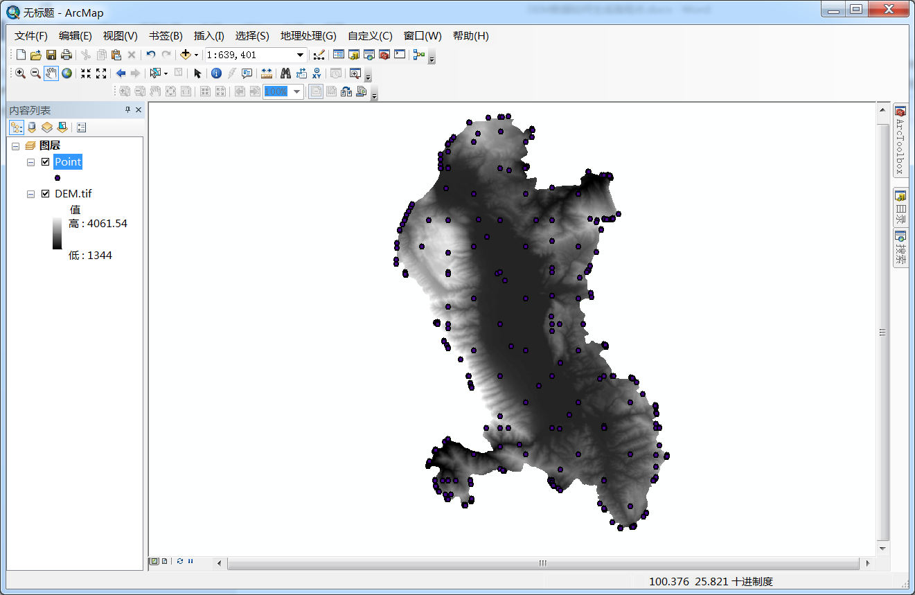This screenshot has width=915, height=595.
Task: Open the 视图(V) menu
Action: (121, 36)
